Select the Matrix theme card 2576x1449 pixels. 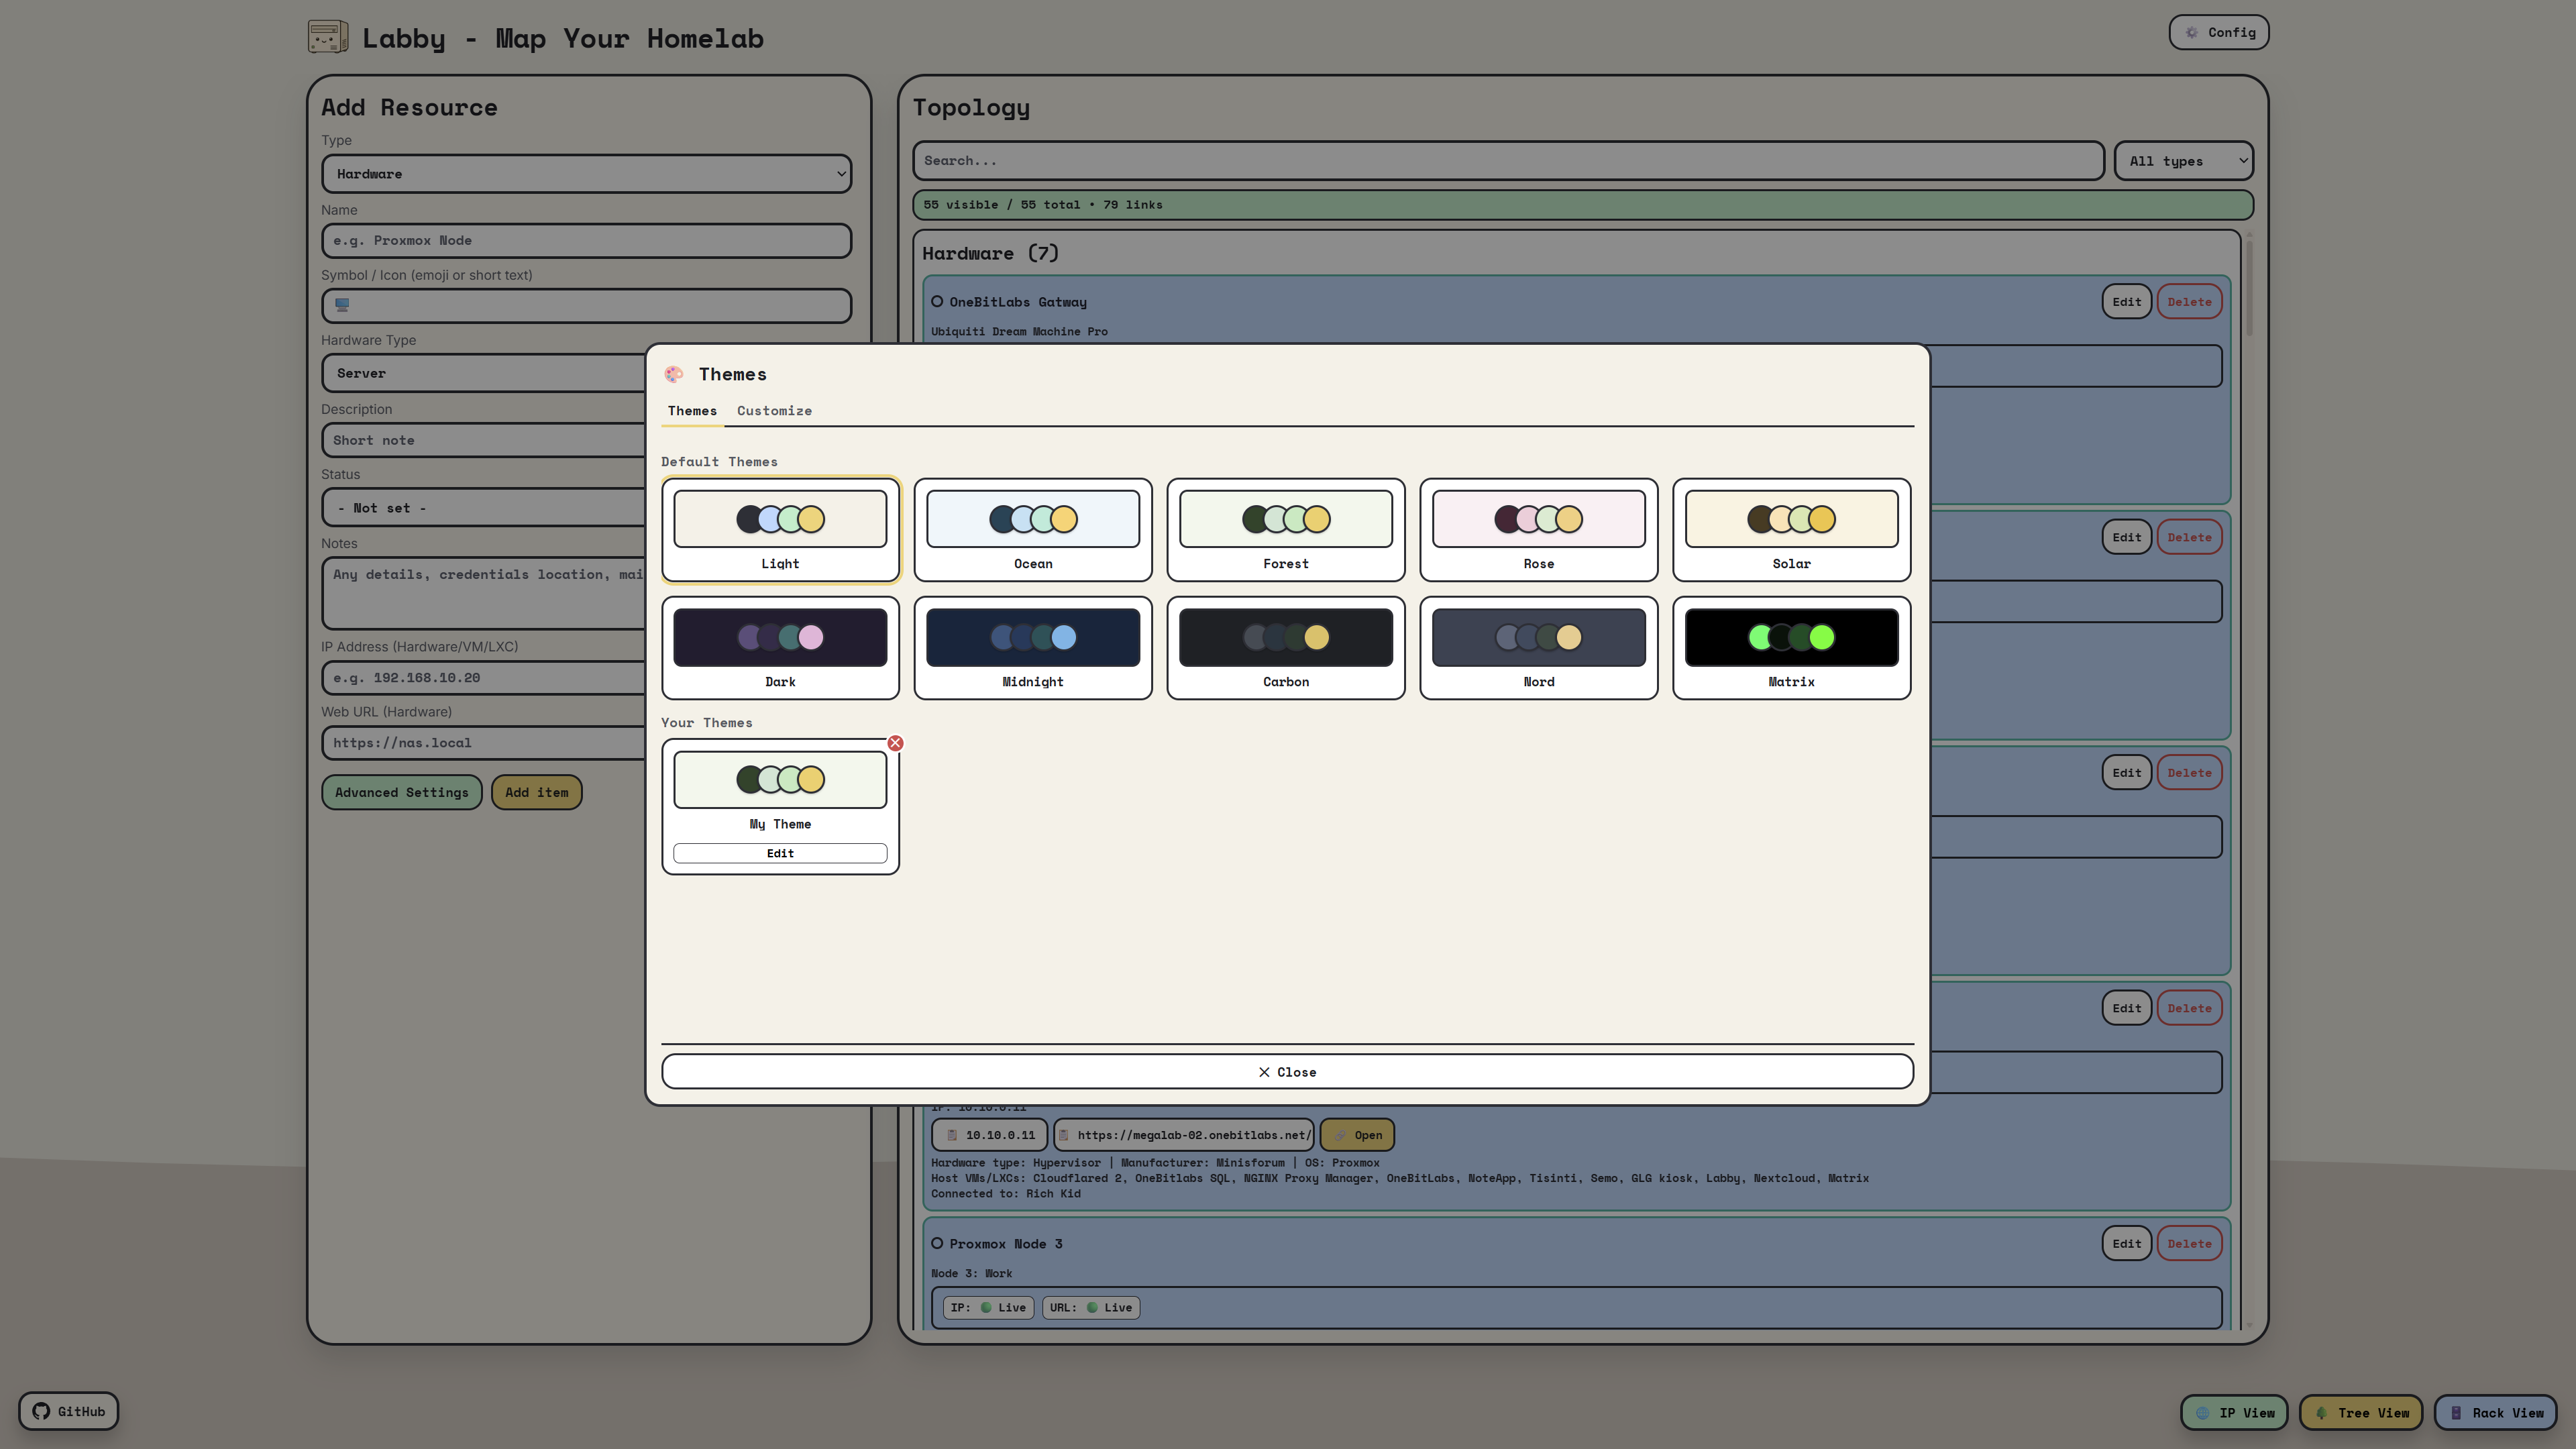point(1792,648)
